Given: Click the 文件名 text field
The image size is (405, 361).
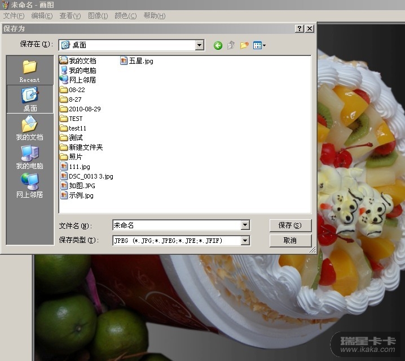Looking at the screenshot, I should 177,225.
